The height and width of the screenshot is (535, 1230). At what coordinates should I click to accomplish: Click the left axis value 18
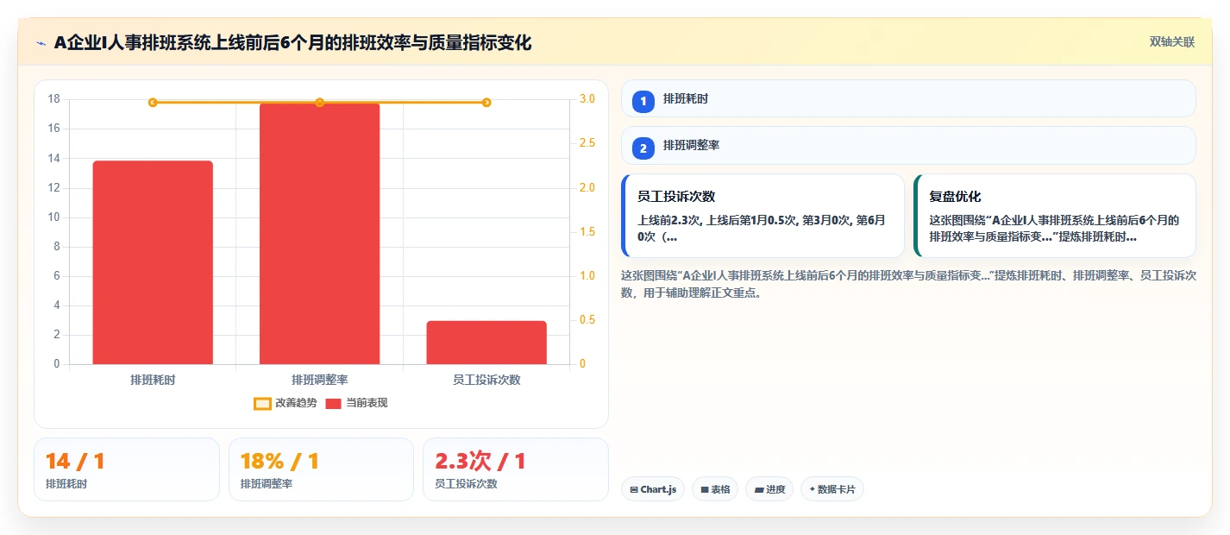[x=54, y=99]
